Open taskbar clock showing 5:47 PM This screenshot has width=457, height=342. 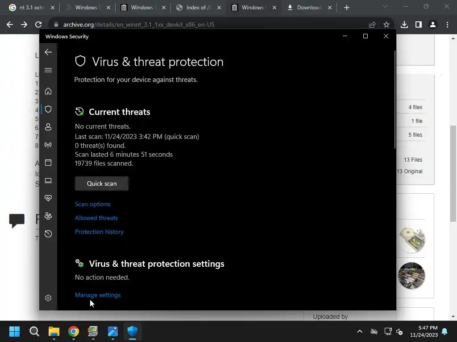pyautogui.click(x=424, y=331)
